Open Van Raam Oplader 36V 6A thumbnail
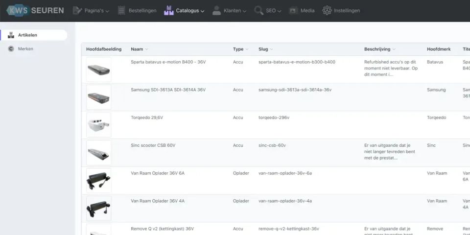 click(x=98, y=181)
